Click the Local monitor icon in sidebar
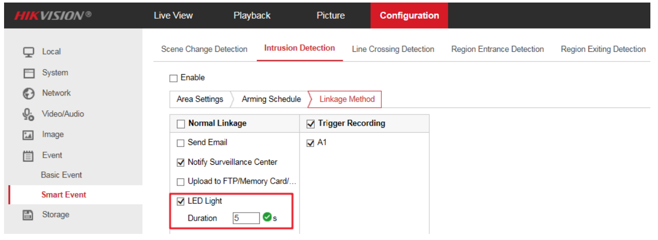This screenshot has width=658, height=240. 28,52
